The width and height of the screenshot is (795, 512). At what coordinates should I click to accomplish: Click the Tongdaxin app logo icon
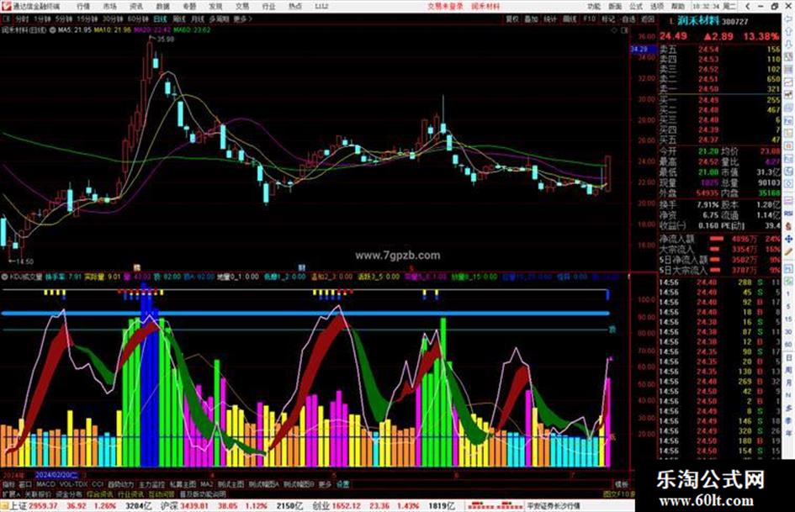(x=6, y=6)
